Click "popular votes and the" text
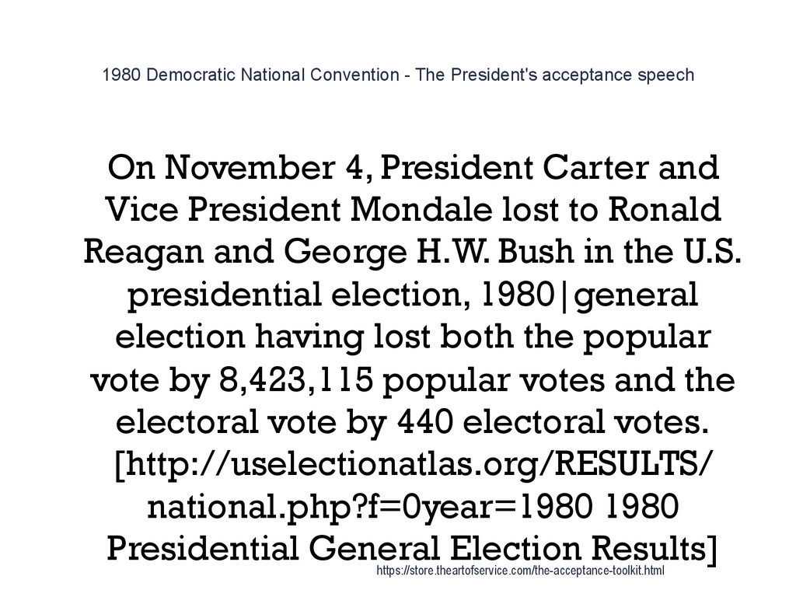 558,381
